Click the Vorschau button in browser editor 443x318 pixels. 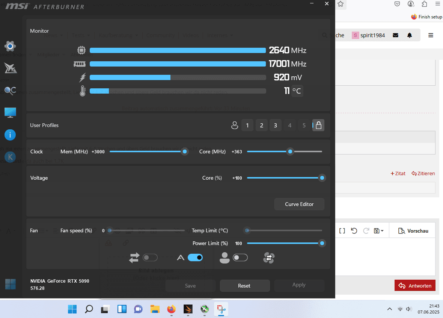coord(413,231)
